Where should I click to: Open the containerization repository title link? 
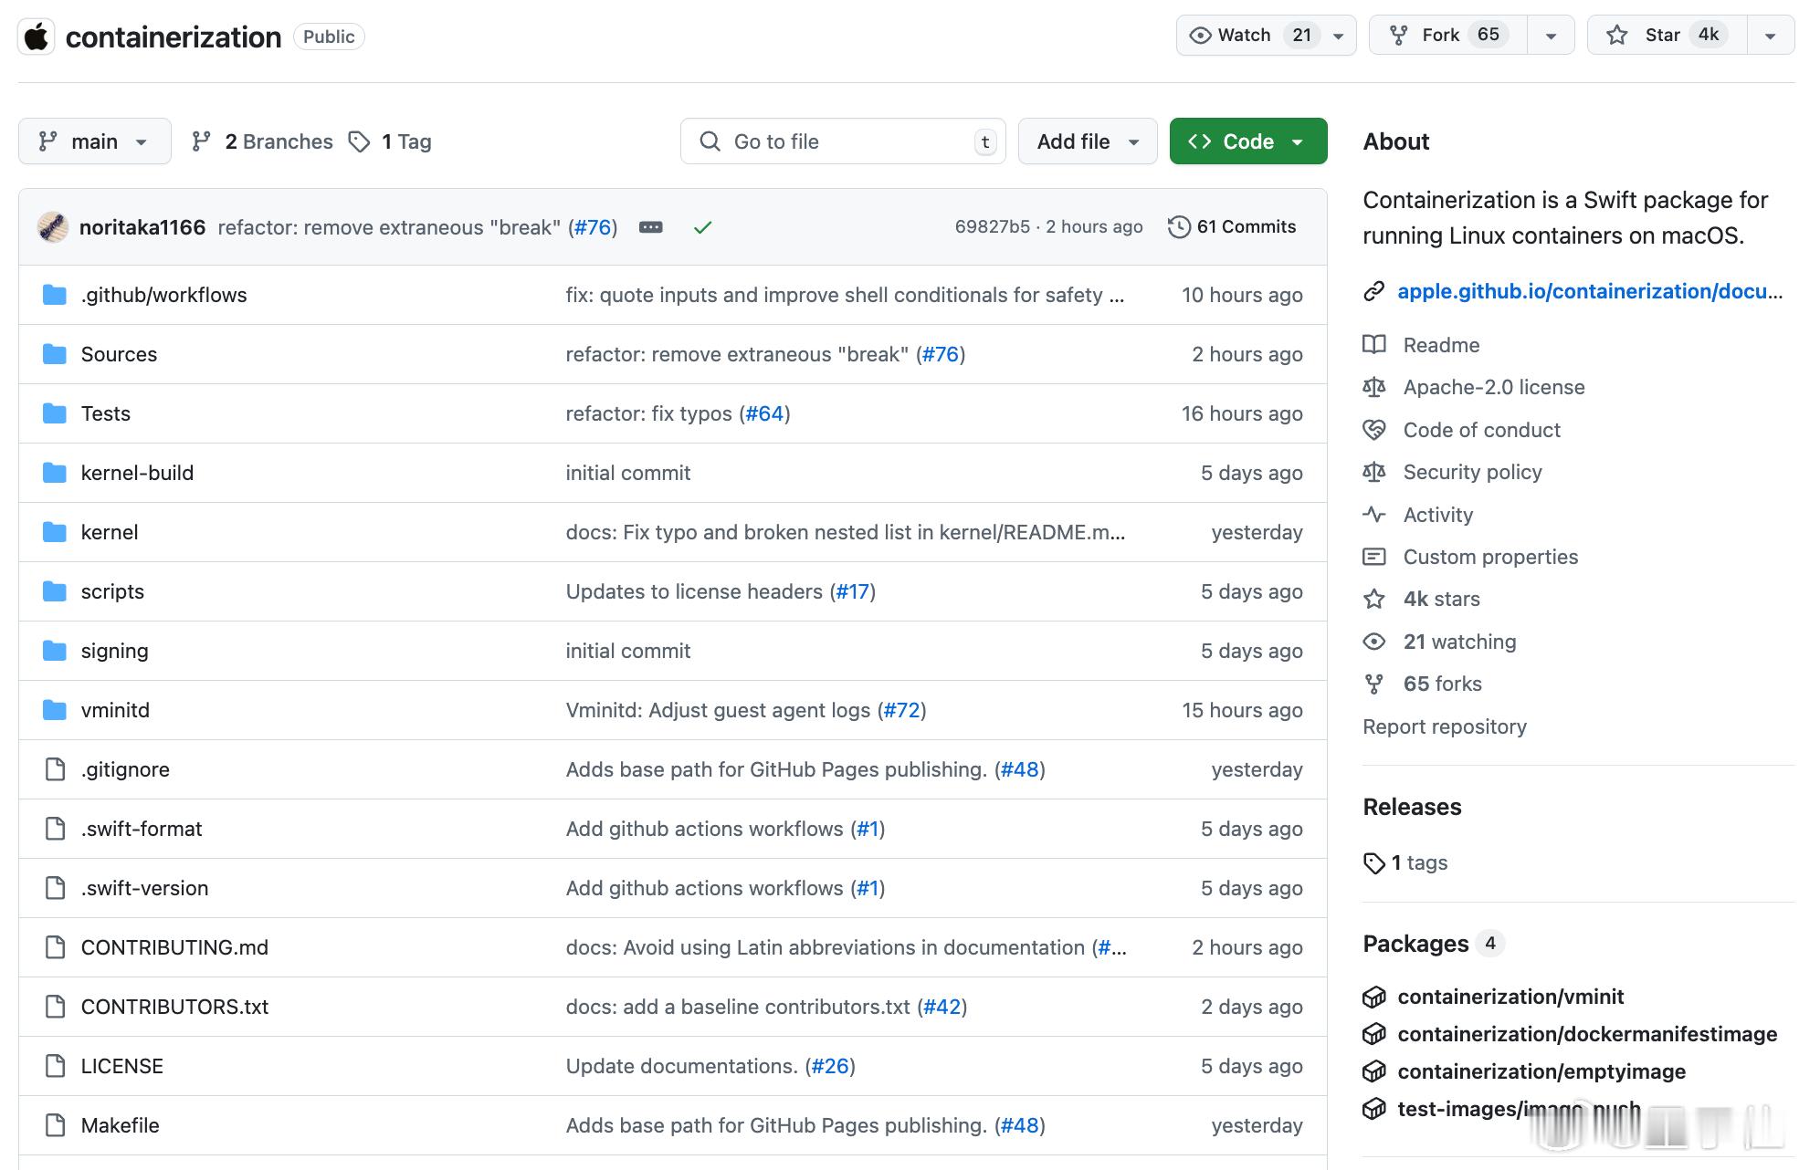click(x=174, y=37)
